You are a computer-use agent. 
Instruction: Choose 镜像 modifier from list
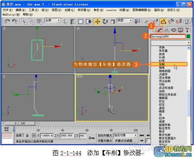pos(162,111)
